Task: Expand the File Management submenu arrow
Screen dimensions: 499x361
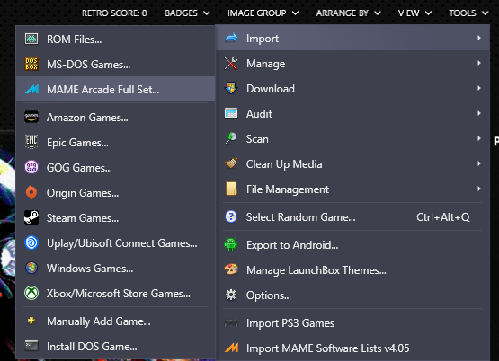Action: pos(479,189)
